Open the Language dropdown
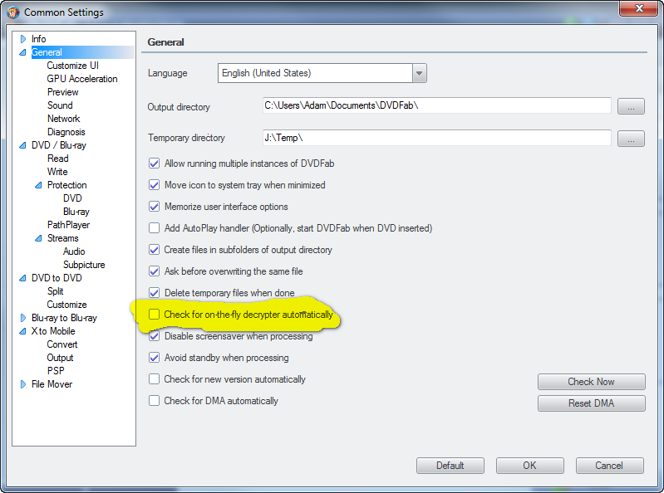664x493 pixels. tap(419, 73)
